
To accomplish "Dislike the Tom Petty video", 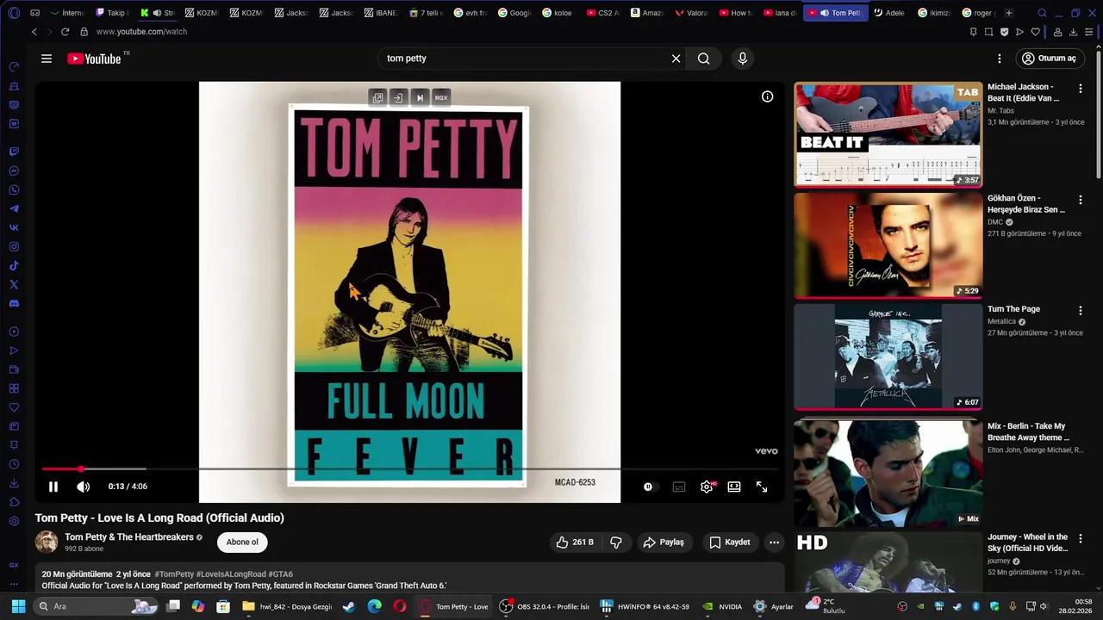I will click(x=616, y=542).
